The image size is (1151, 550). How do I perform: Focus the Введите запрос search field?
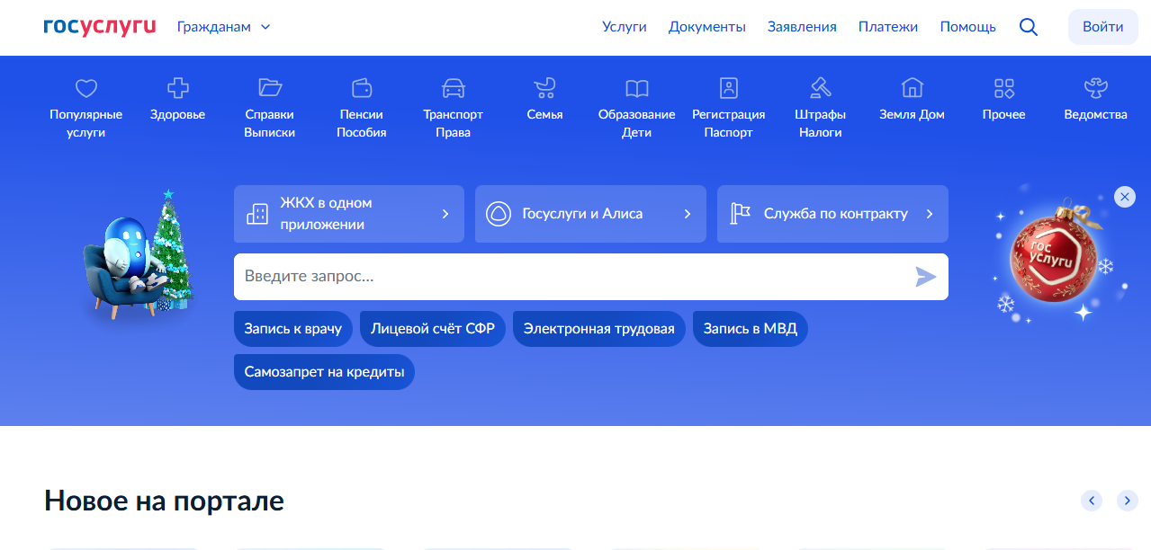click(567, 277)
